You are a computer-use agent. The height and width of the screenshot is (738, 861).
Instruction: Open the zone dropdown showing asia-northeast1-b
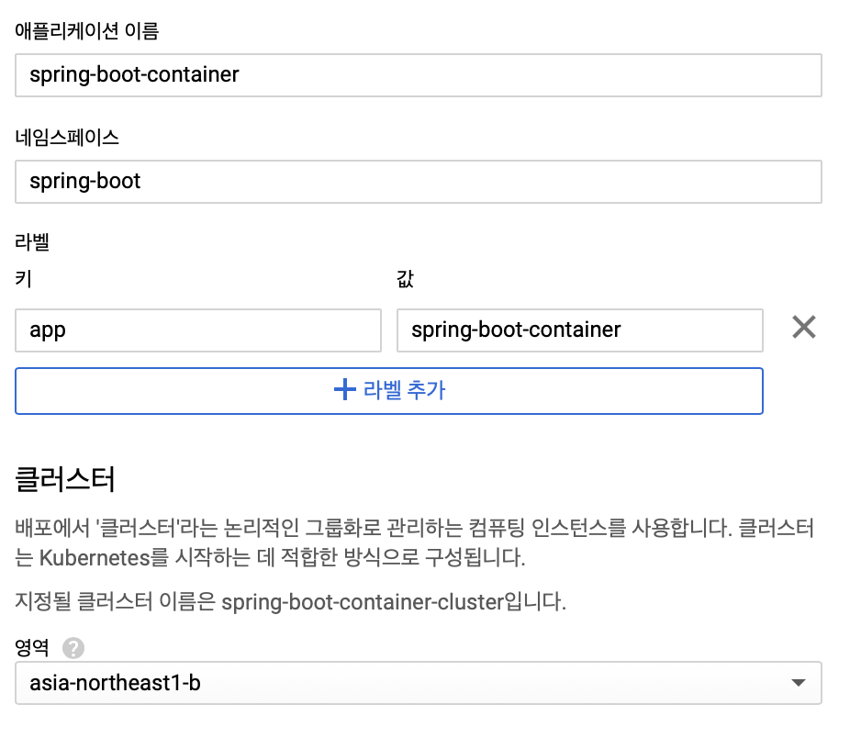click(418, 683)
